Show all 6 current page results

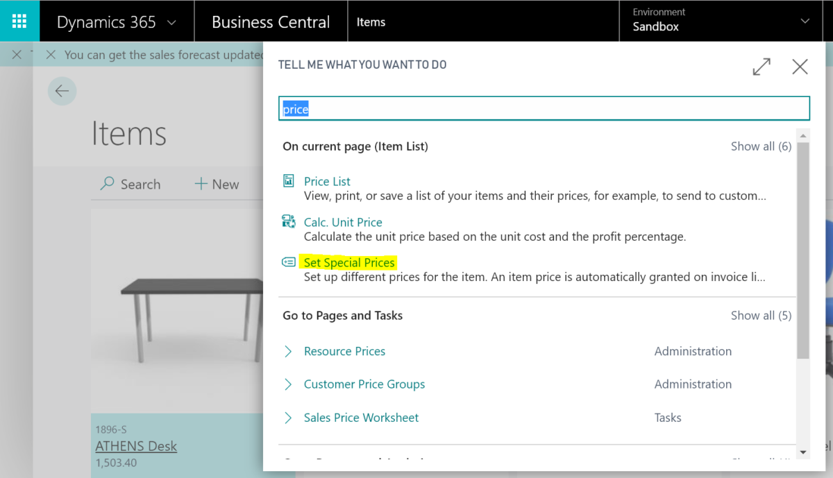point(761,146)
